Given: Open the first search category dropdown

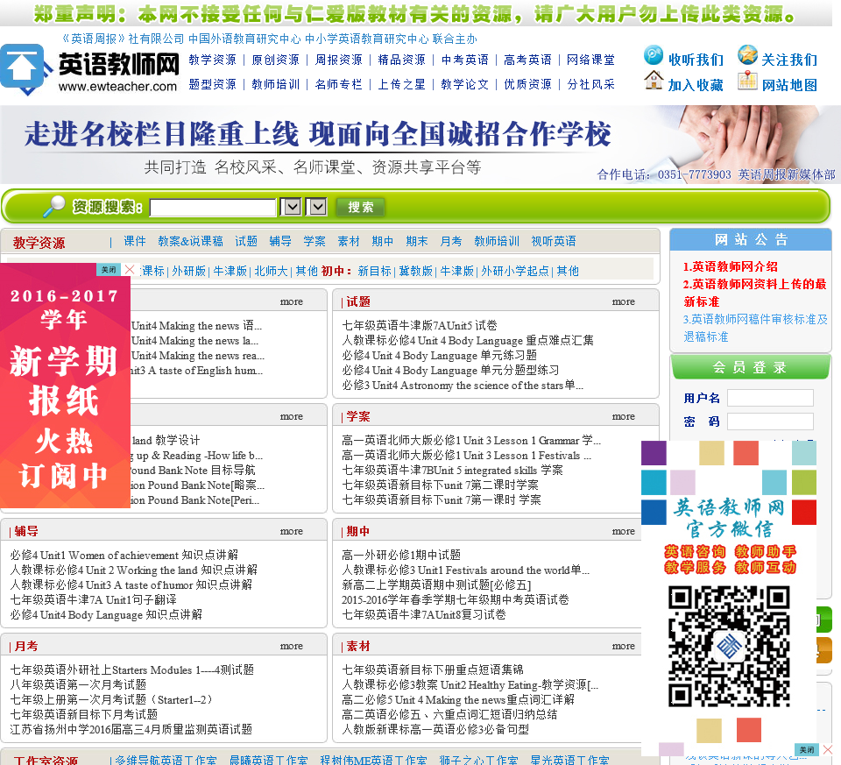Looking at the screenshot, I should click(x=292, y=207).
